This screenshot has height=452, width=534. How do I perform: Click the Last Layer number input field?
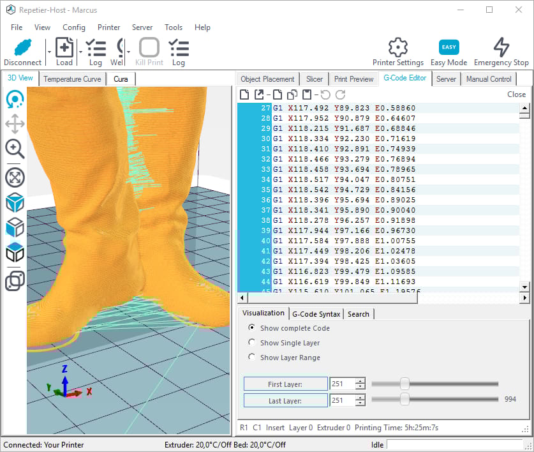(342, 400)
